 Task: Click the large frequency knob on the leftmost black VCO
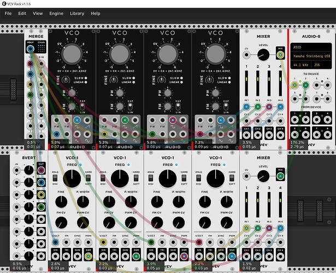(72, 54)
